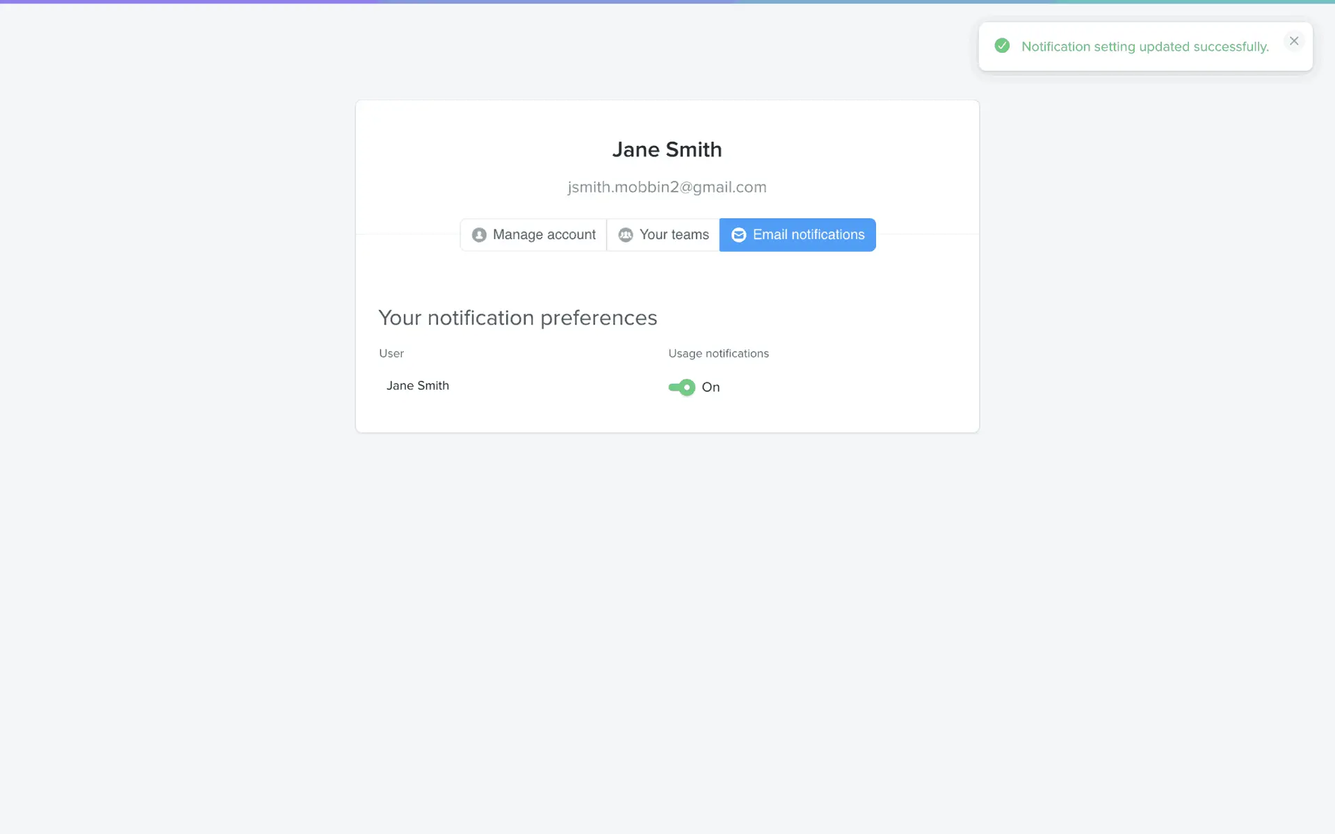Screen dimensions: 1335x834
Task: Click the Usage notifications column header
Action: pos(718,354)
